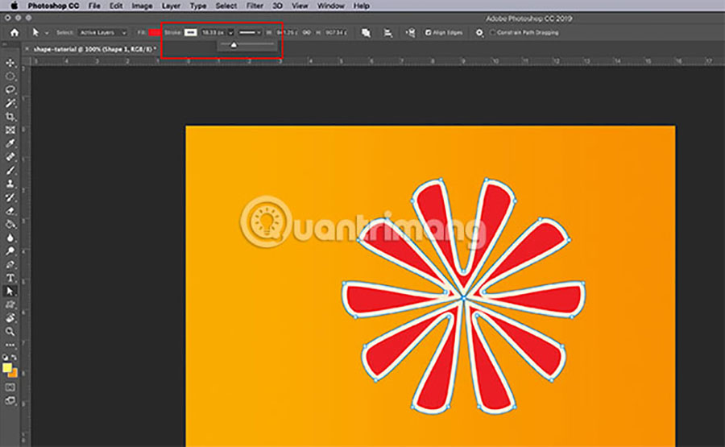This screenshot has height=447, width=725.
Task: Toggle the Align Edges checkbox
Action: tap(429, 33)
